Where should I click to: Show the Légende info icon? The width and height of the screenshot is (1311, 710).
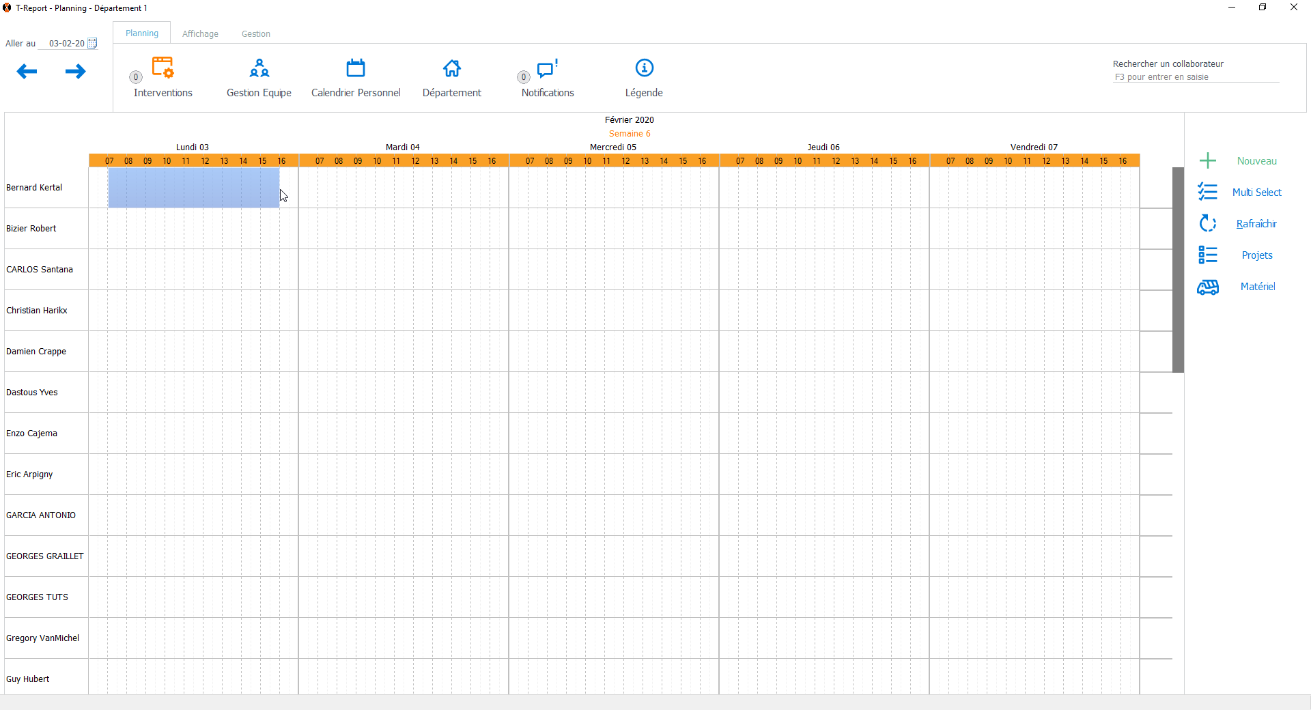click(644, 68)
